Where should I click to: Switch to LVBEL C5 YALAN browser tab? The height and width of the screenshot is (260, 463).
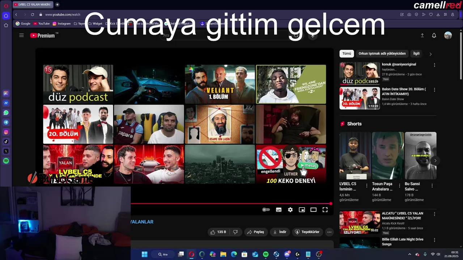(33, 4)
